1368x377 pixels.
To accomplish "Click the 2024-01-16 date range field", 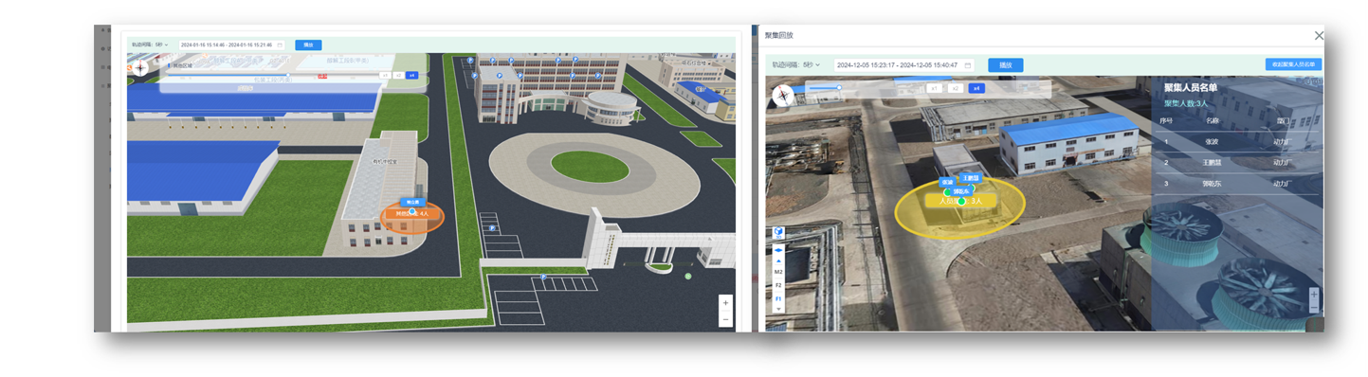I will [232, 45].
